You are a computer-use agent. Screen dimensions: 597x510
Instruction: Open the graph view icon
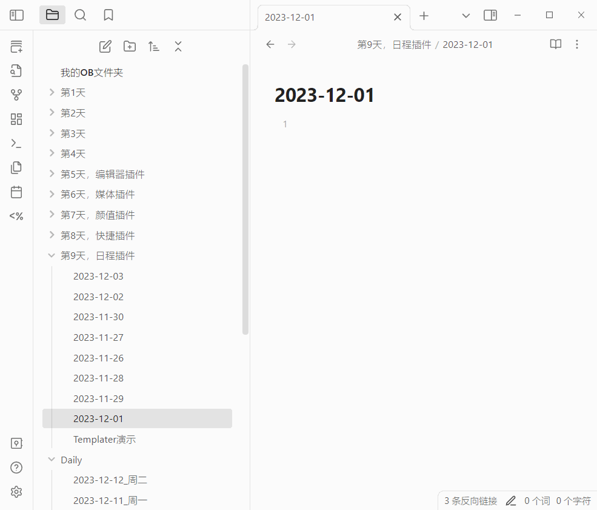16,95
